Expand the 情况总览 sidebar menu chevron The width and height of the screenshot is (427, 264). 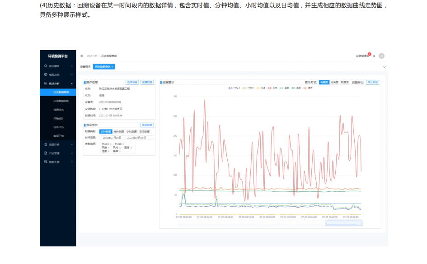72,75
